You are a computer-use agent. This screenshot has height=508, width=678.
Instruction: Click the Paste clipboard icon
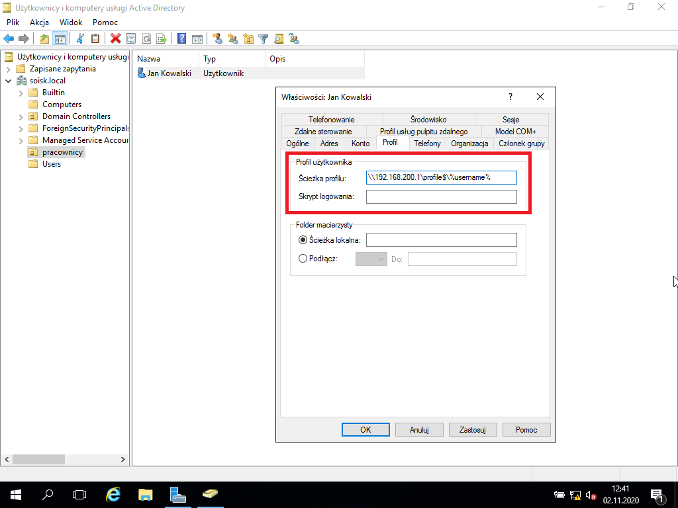tap(95, 39)
